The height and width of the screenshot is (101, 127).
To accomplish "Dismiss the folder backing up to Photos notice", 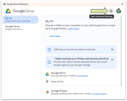I will click(112, 59).
